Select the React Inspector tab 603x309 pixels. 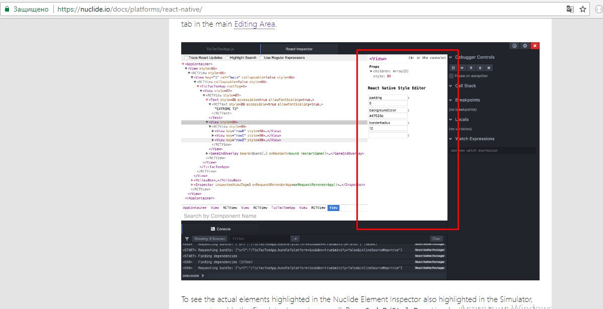click(x=299, y=49)
